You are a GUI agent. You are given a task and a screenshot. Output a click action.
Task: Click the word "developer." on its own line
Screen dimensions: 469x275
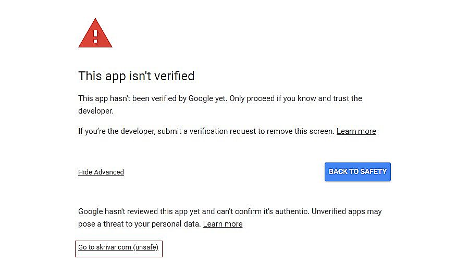coord(96,111)
